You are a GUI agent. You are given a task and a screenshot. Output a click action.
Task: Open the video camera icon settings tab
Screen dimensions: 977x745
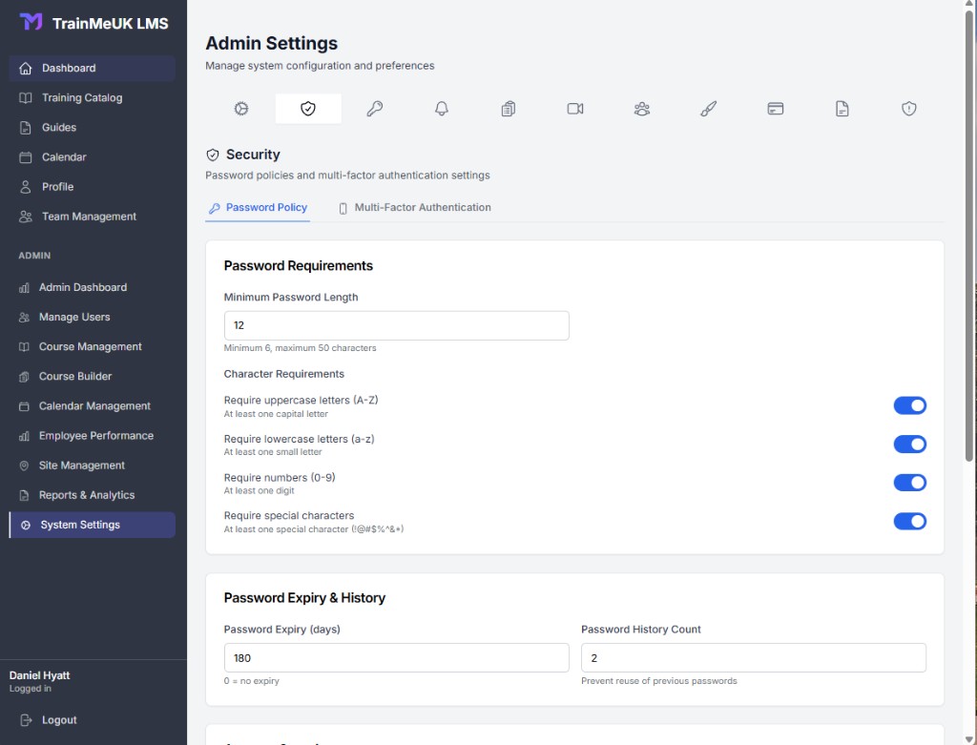[575, 109]
